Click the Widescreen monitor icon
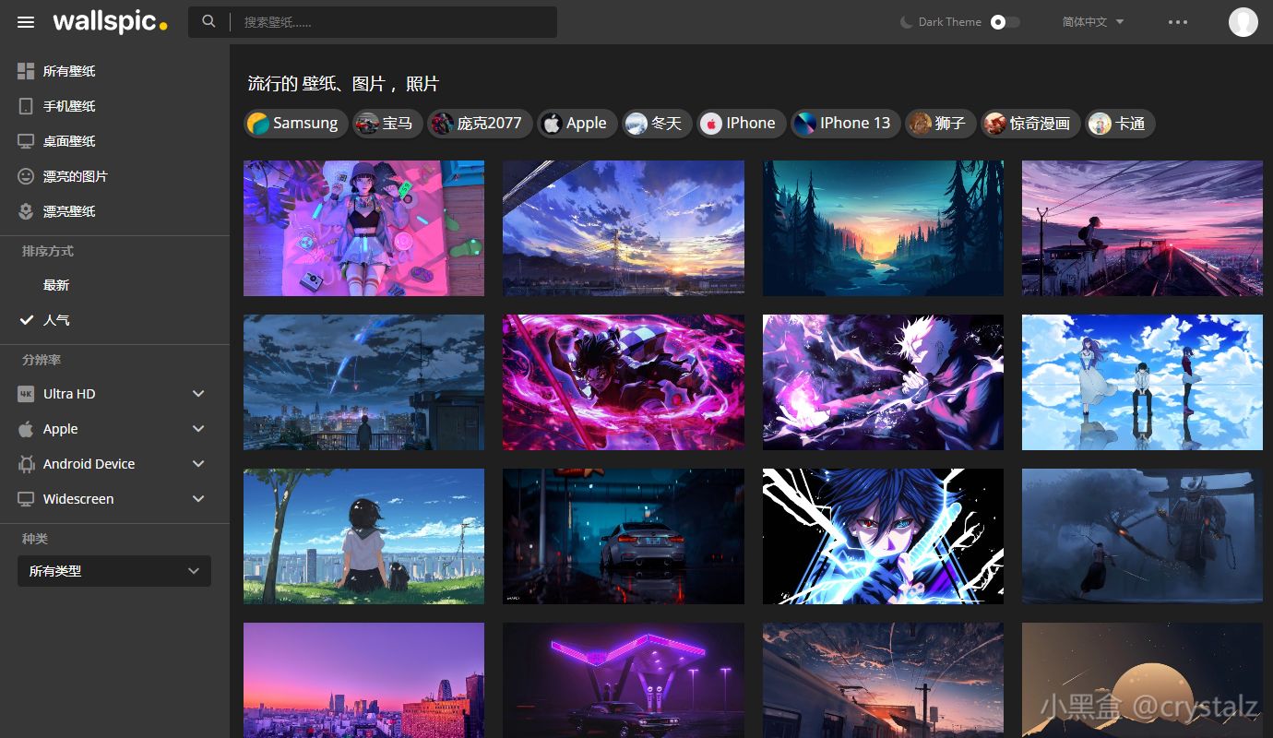Image resolution: width=1273 pixels, height=738 pixels. 26,499
